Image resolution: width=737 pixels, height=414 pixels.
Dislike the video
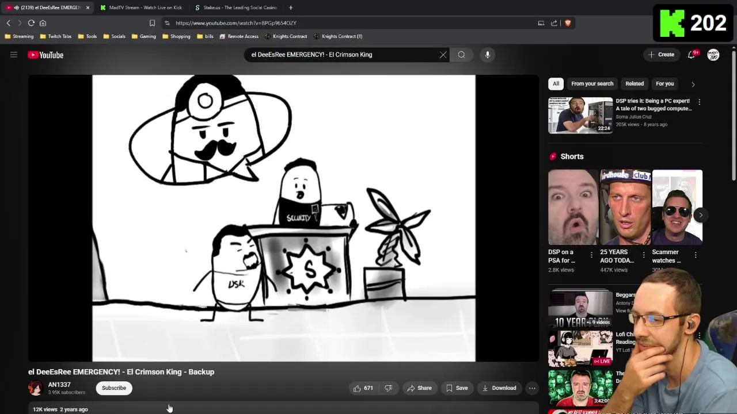(388, 388)
